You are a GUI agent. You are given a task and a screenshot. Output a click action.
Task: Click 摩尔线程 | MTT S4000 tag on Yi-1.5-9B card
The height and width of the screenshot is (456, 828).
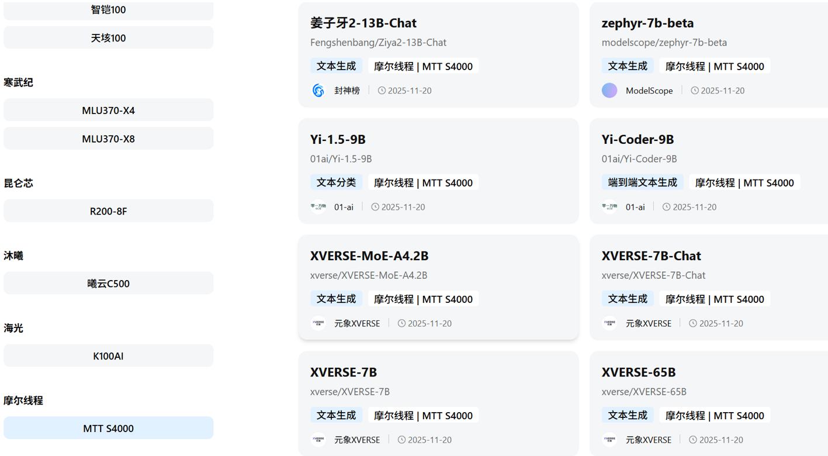tap(423, 182)
